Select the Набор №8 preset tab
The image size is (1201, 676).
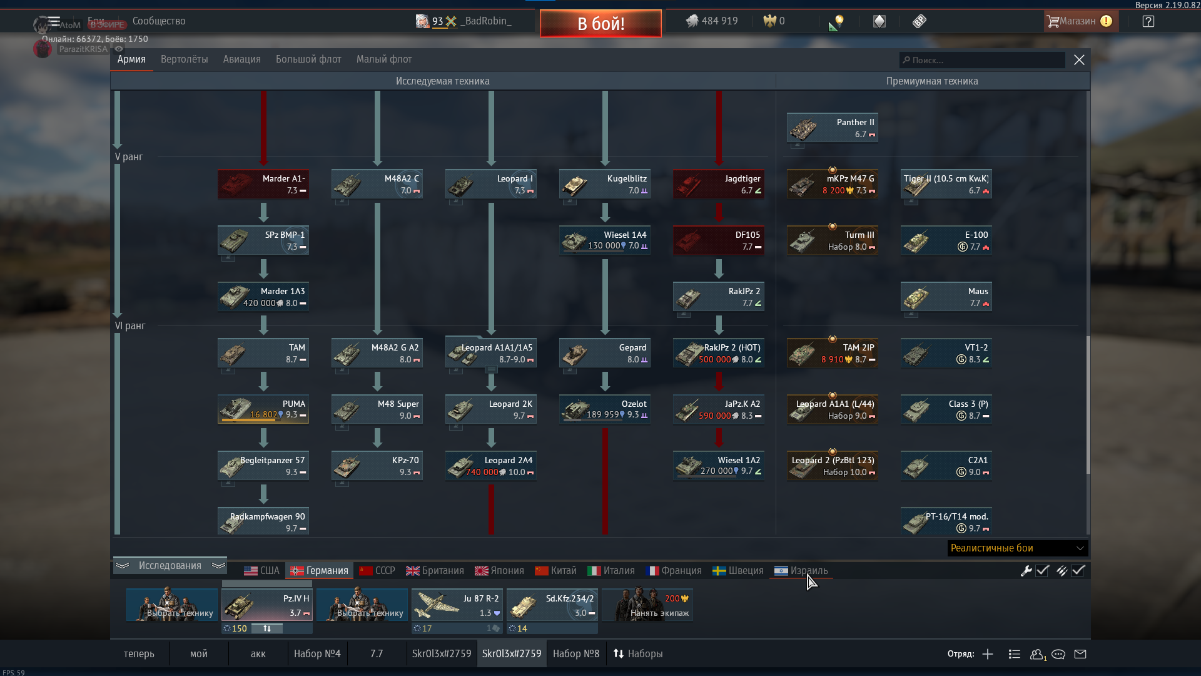pos(576,653)
